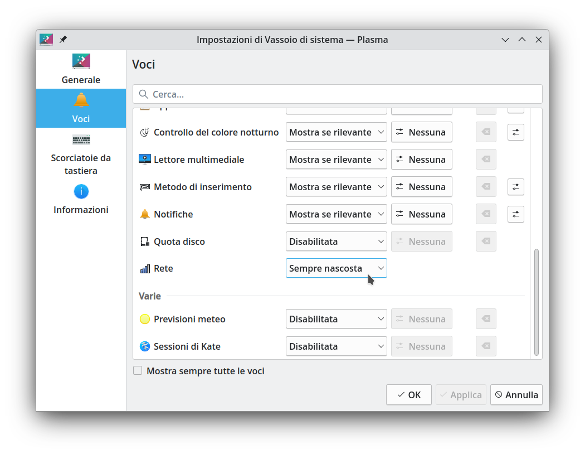
Task: Cancel with the Annulla button
Action: point(516,395)
